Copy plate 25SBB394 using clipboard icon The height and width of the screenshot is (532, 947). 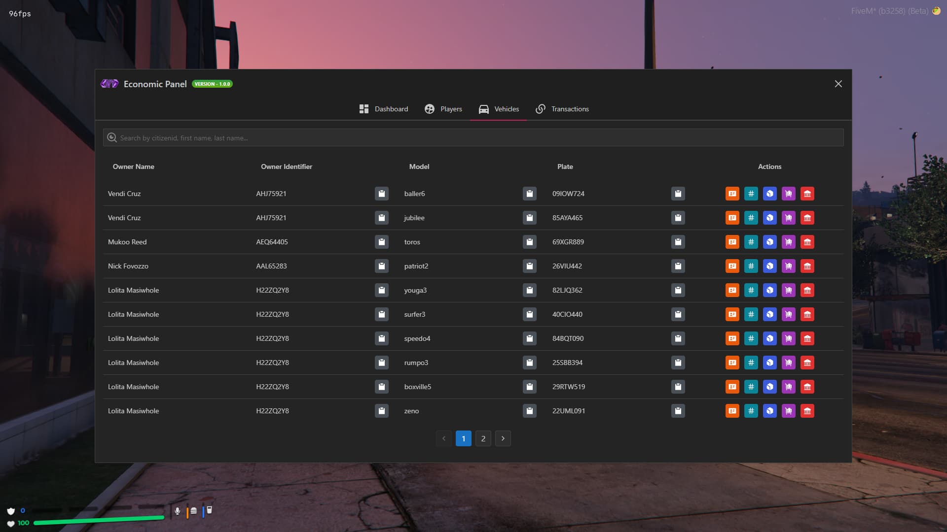pyautogui.click(x=678, y=363)
